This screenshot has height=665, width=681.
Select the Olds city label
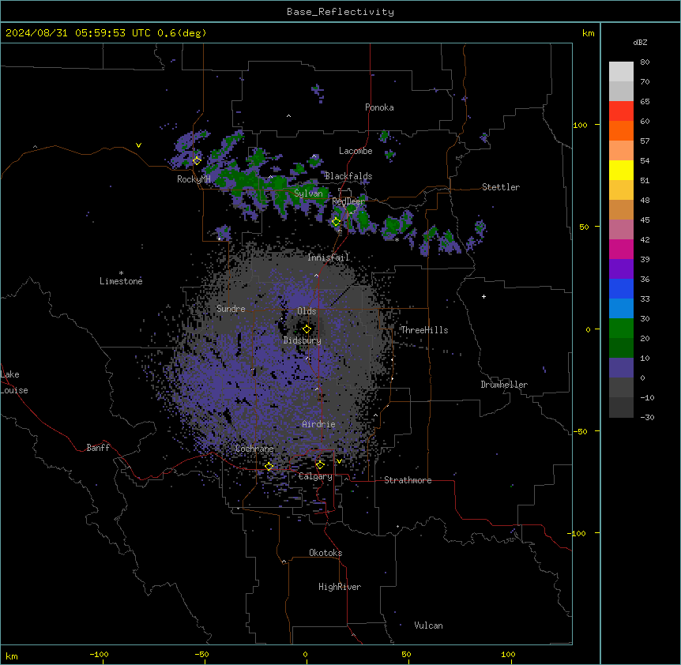pyautogui.click(x=307, y=311)
